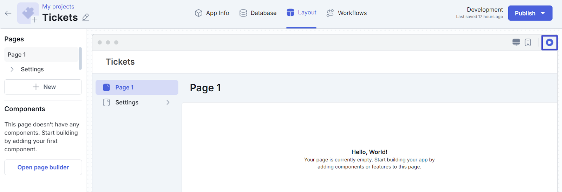Select the Layout tab

click(301, 13)
